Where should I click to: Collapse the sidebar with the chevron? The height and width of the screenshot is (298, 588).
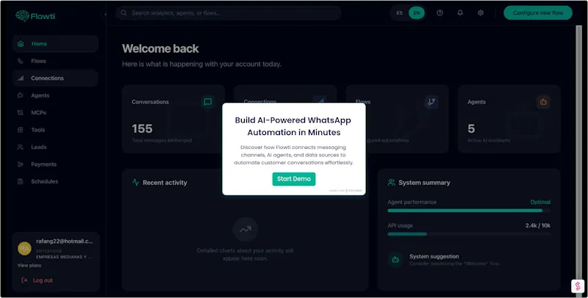pyautogui.click(x=105, y=15)
